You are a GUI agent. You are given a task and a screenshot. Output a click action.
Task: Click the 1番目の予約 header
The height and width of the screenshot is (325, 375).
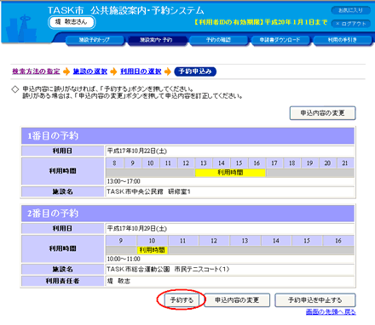coord(187,136)
